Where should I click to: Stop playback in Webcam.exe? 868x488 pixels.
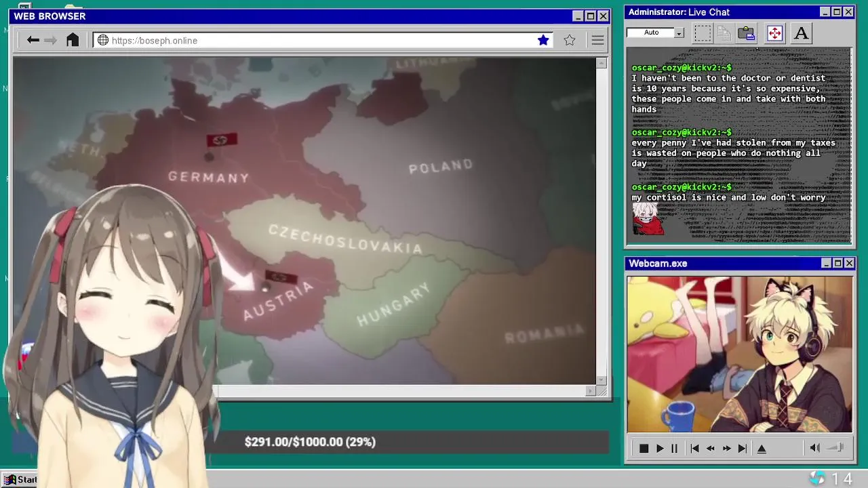coord(644,448)
